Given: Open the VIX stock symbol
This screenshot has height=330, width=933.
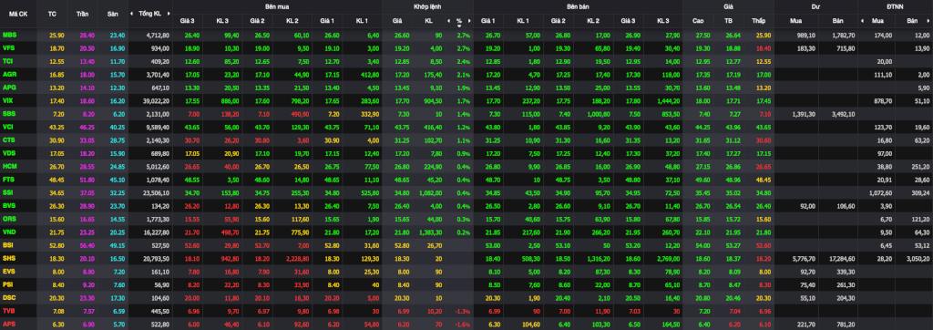Looking at the screenshot, I should point(8,100).
